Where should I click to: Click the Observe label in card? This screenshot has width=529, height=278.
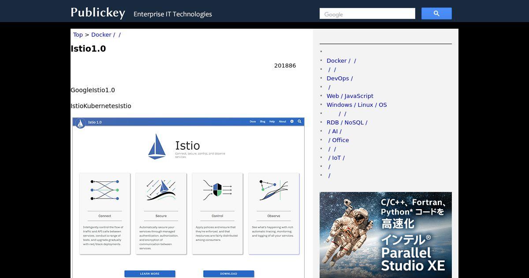[274, 216]
